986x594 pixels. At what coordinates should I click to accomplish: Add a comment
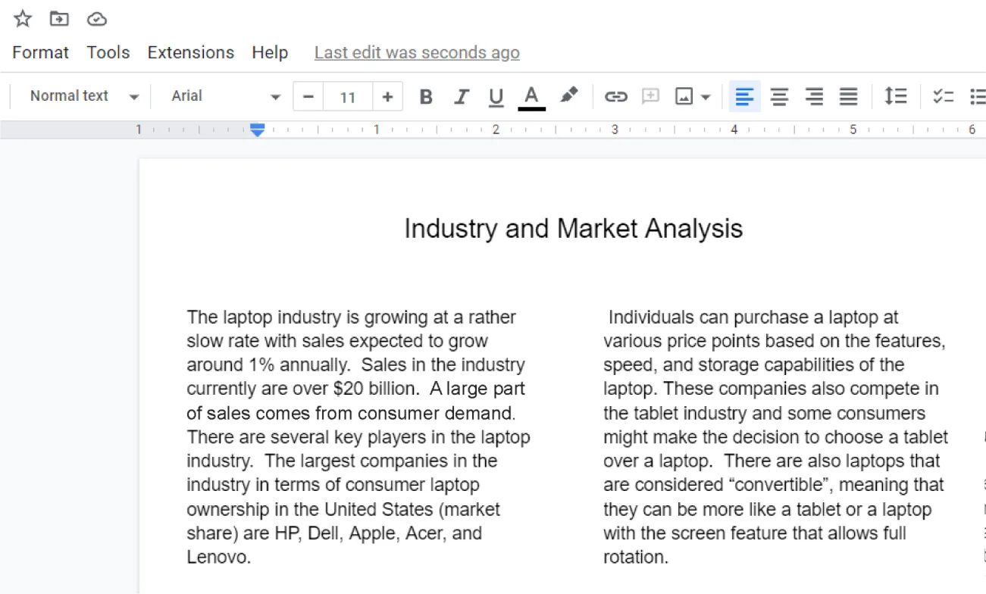650,96
